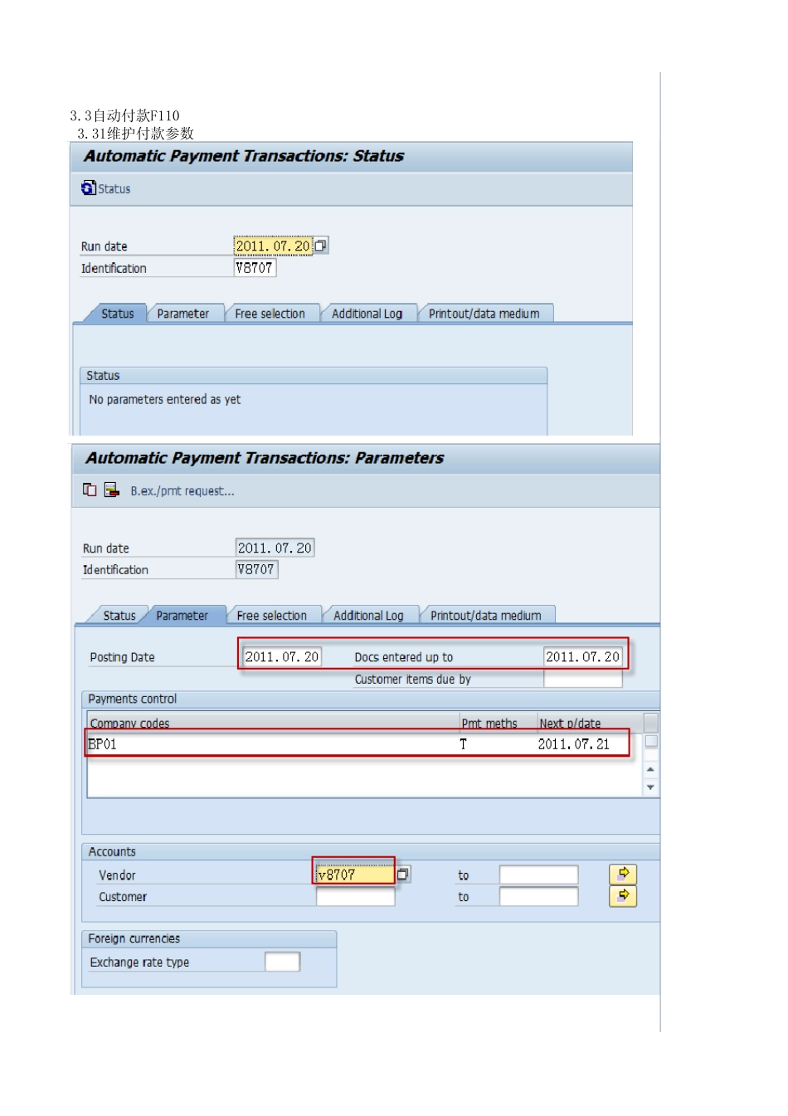Click the Exchange rate type field
This screenshot has width=788, height=1116.
(x=282, y=962)
